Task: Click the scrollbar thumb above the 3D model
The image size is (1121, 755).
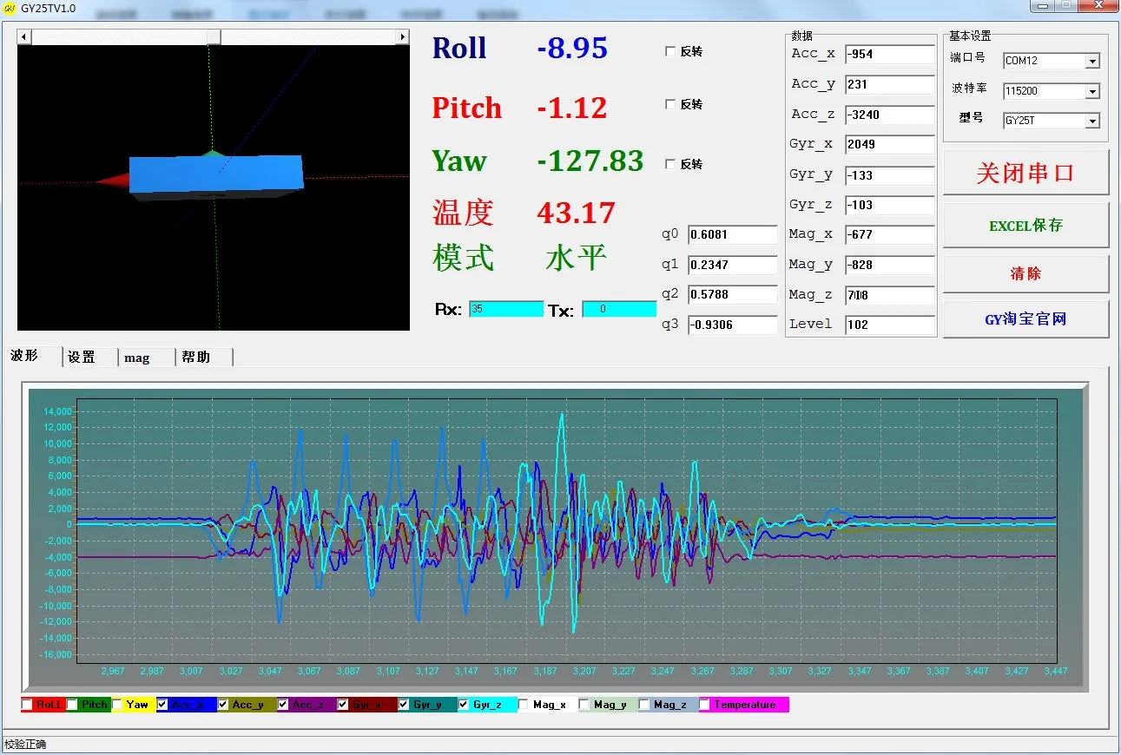Action: pyautogui.click(x=214, y=36)
